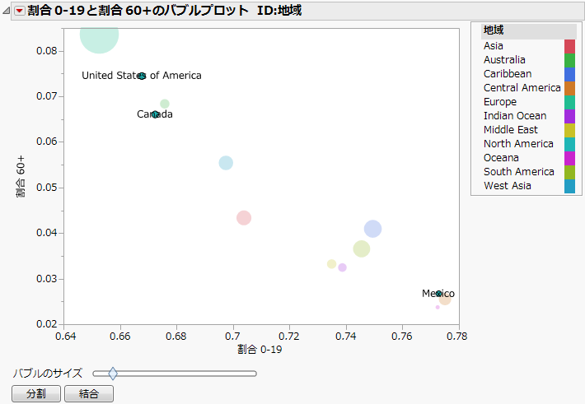
Task: Click the 分割 button
Action: pos(35,394)
